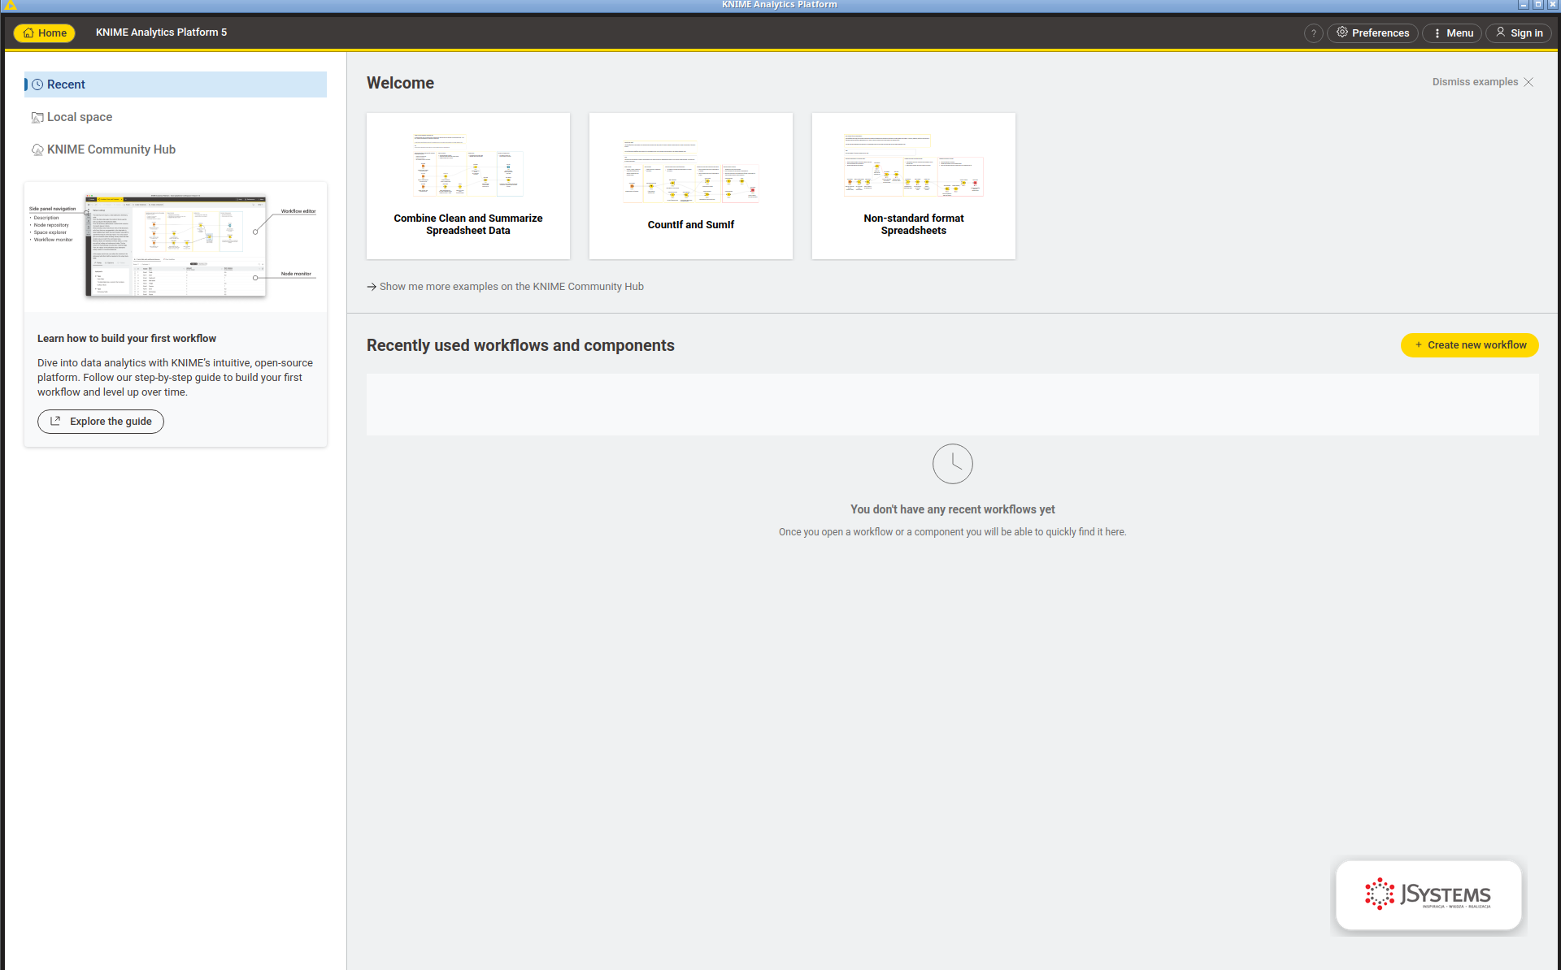This screenshot has height=970, width=1561.
Task: Dismiss the example workflows
Action: (x=1483, y=82)
